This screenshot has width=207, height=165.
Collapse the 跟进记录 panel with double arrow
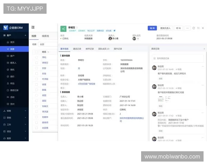[204, 49]
